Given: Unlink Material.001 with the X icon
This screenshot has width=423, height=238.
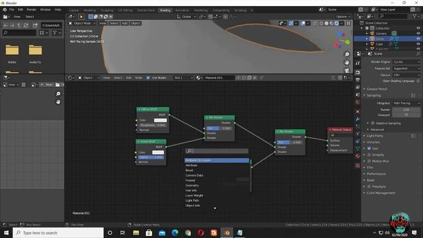Looking at the screenshot, I should coord(254,78).
